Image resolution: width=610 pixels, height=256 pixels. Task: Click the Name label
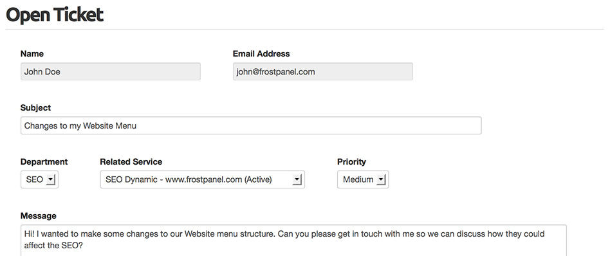32,53
